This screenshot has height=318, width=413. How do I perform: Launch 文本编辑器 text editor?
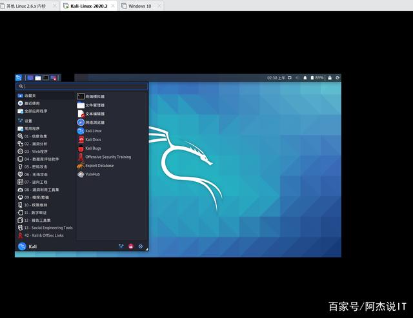pyautogui.click(x=112, y=114)
